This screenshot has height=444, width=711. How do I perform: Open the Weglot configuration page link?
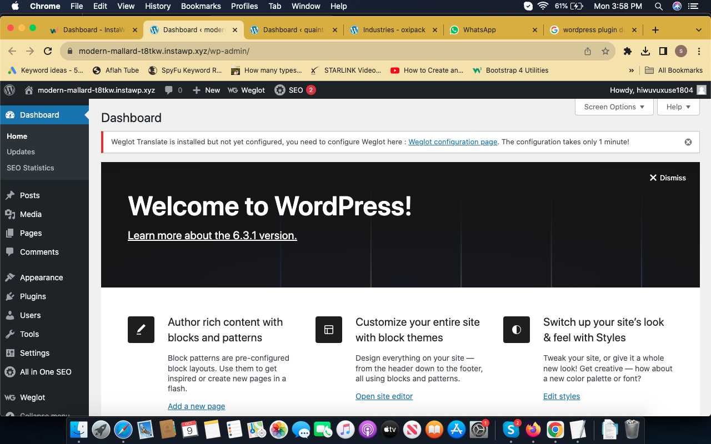453,142
